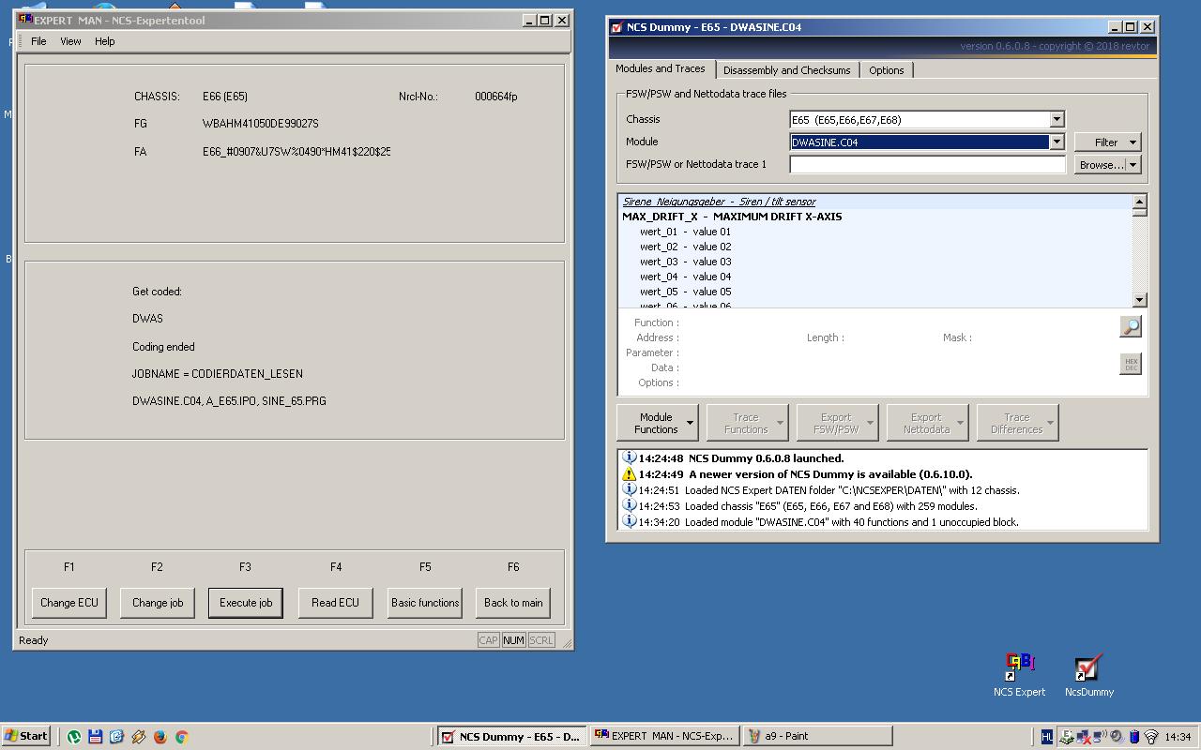Open the Chassis combo box dropdown arrow

[1057, 119]
